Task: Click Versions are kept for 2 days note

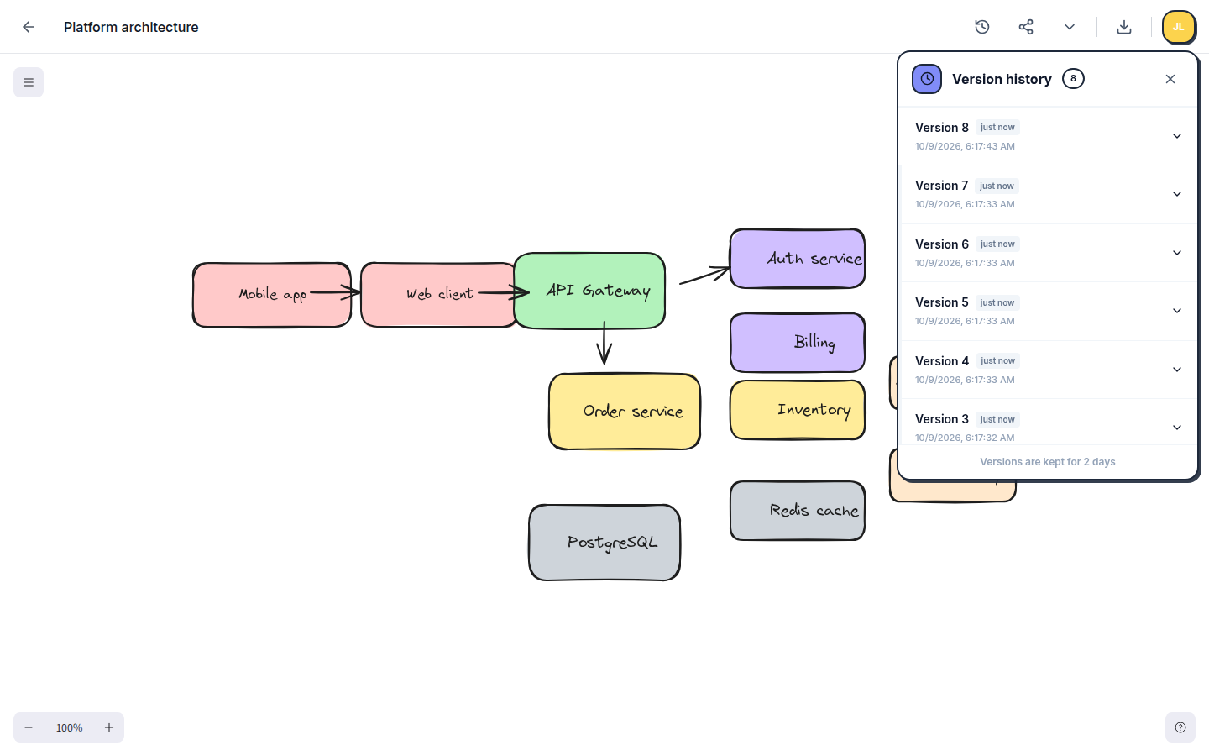Action: point(1048,462)
